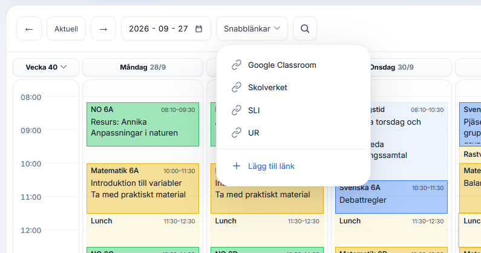The width and height of the screenshot is (481, 253).
Task: Click the 10:00 time label
Action: coord(31,164)
